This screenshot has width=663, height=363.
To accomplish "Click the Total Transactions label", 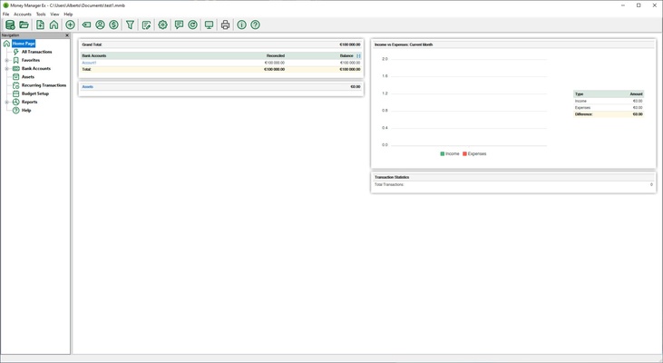I will 389,185.
